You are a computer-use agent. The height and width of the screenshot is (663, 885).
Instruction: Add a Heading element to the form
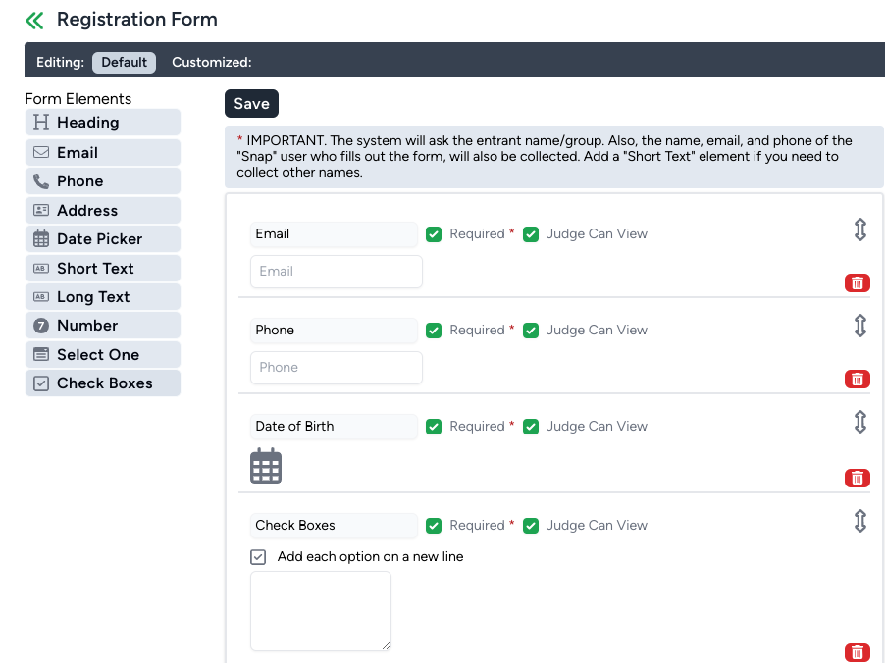tap(103, 123)
